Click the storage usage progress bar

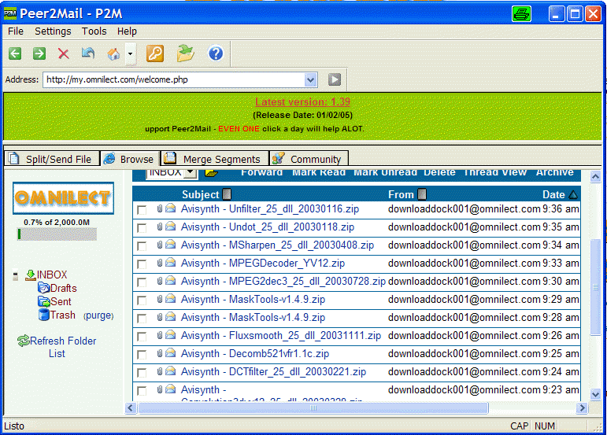click(57, 234)
